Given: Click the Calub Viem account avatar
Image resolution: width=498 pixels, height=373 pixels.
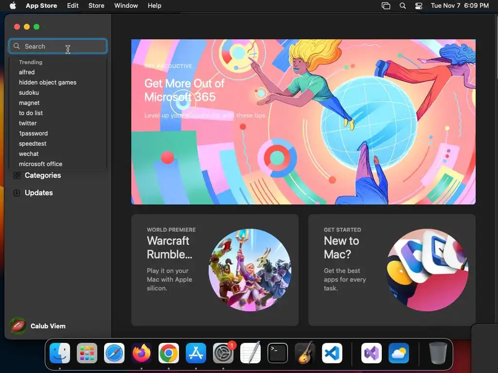Looking at the screenshot, I should (18, 326).
